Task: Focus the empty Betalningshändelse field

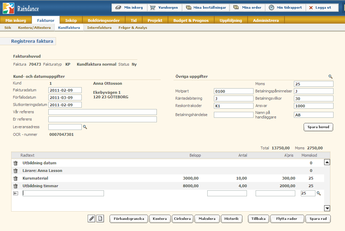Action: pos(233,115)
